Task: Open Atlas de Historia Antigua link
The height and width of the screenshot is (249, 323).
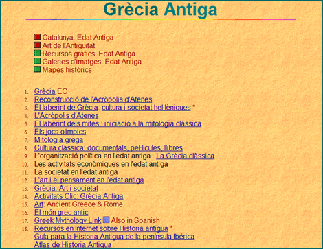Action: (73, 245)
